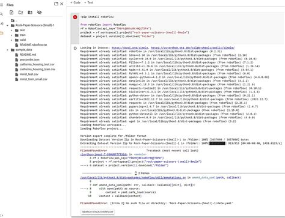Upload a file to session storage
Viewport: 285px width, 218px height.
(x=11, y=13)
